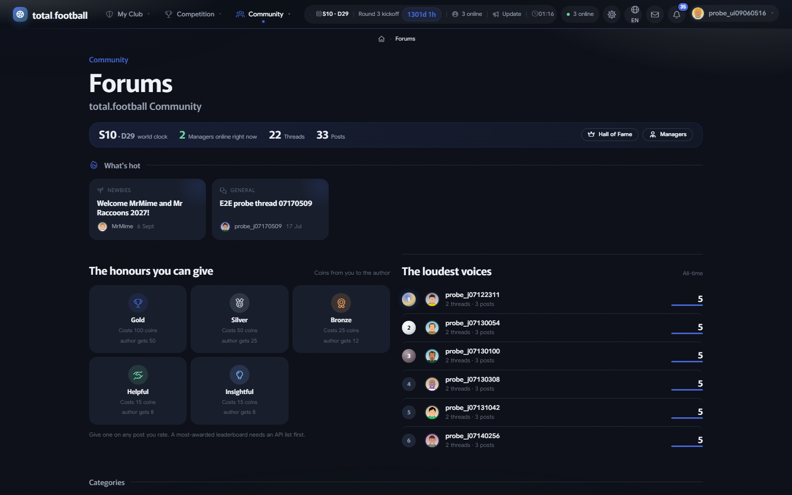Click the Community link above Forums

pos(108,60)
